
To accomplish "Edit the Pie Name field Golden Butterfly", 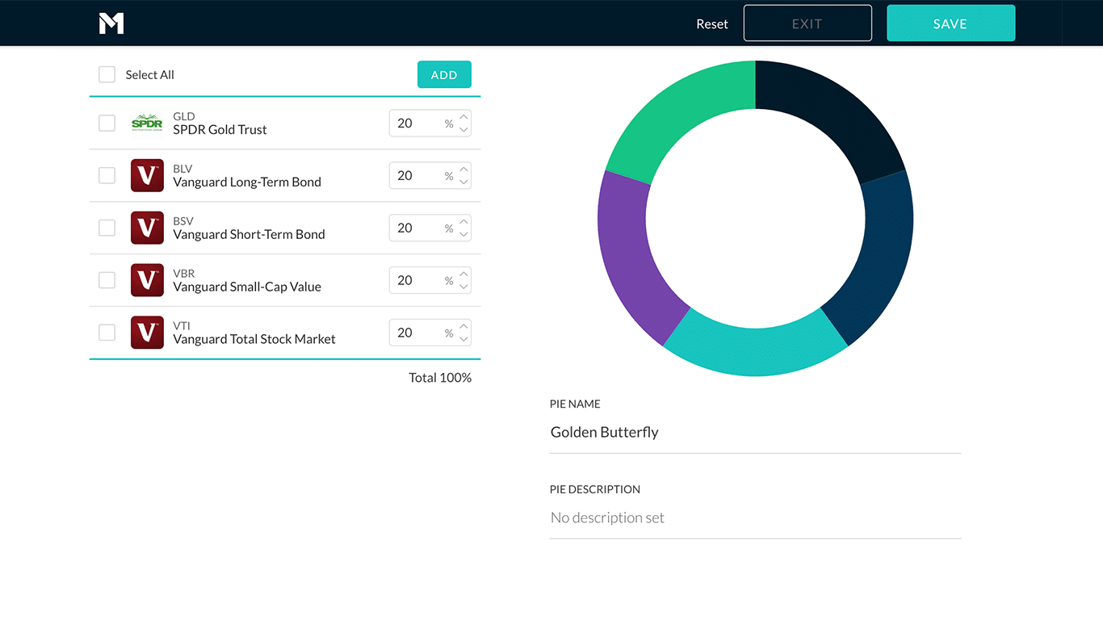I will pos(755,433).
